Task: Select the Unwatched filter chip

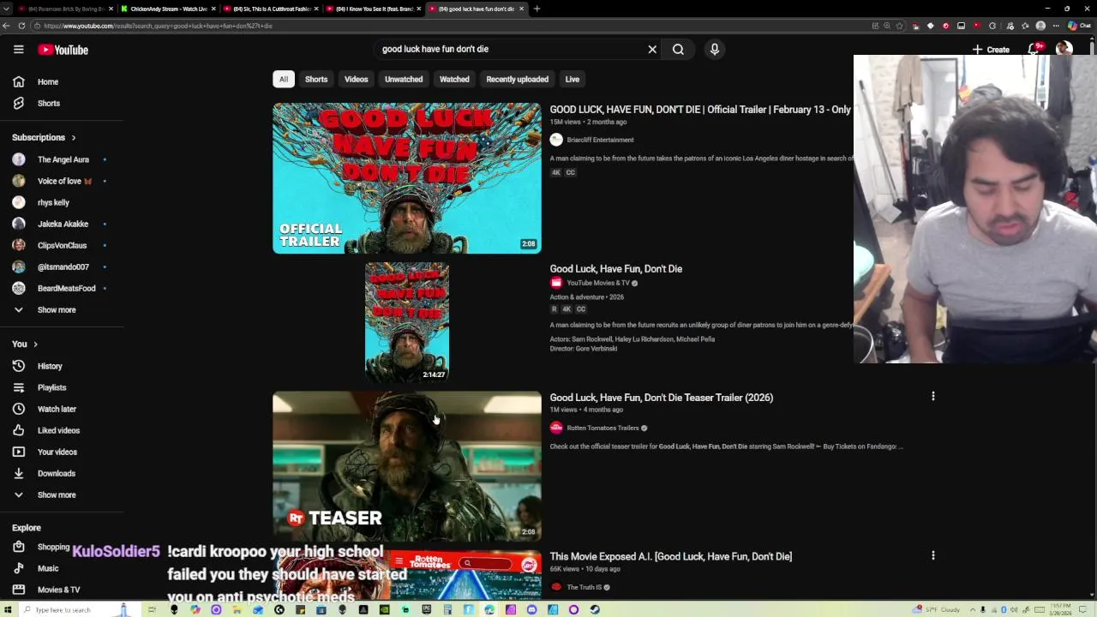Action: click(404, 79)
